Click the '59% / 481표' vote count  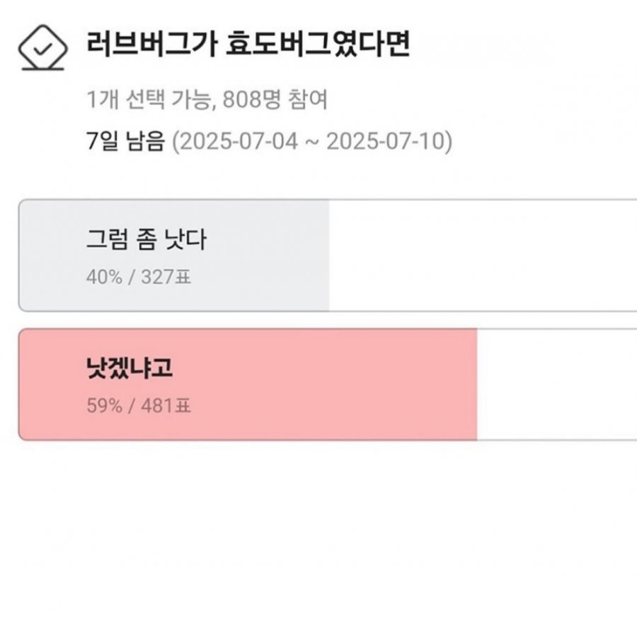pos(139,406)
